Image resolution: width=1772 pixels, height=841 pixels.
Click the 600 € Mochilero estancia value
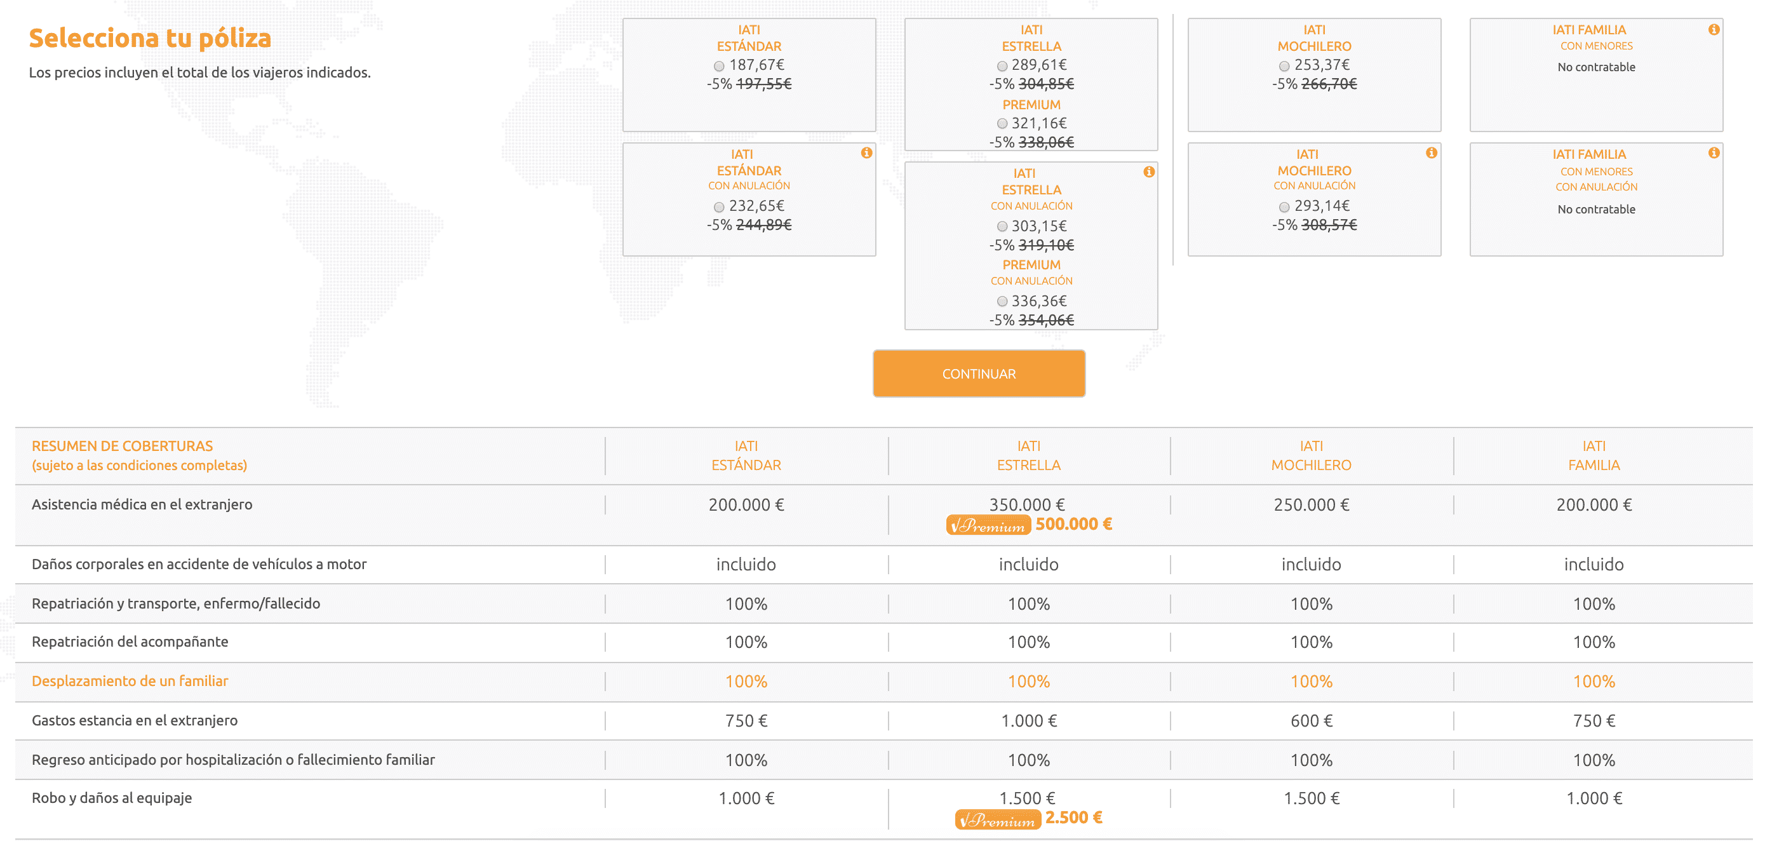click(1311, 720)
